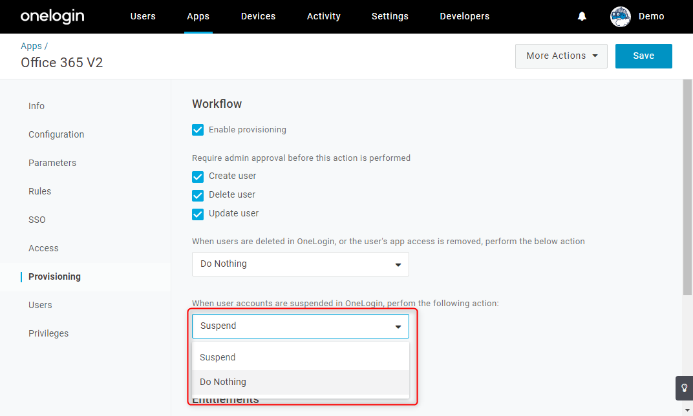This screenshot has height=416, width=693.
Task: Click the Save button
Action: click(643, 56)
